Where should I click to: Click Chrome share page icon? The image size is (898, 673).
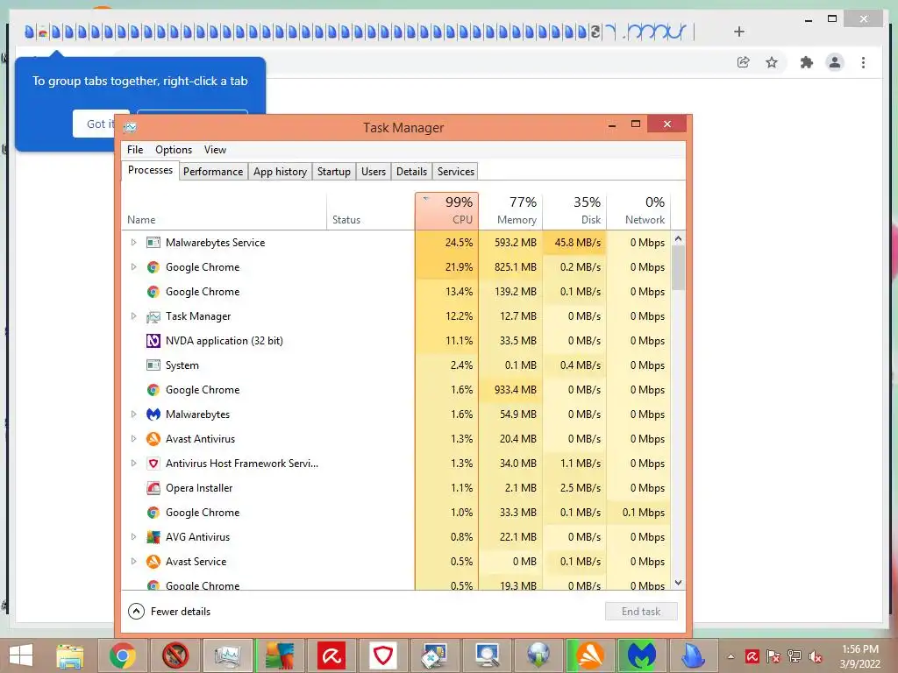(x=744, y=62)
